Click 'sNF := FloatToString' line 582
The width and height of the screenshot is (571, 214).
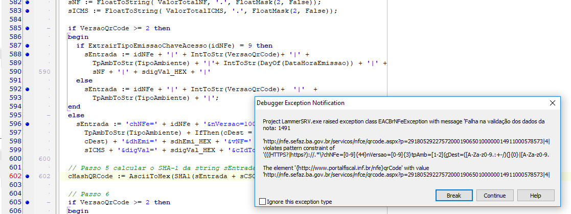point(194,2)
